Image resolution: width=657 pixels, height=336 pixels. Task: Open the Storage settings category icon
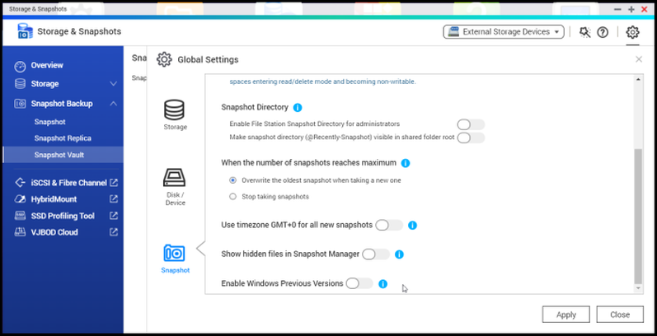(174, 110)
